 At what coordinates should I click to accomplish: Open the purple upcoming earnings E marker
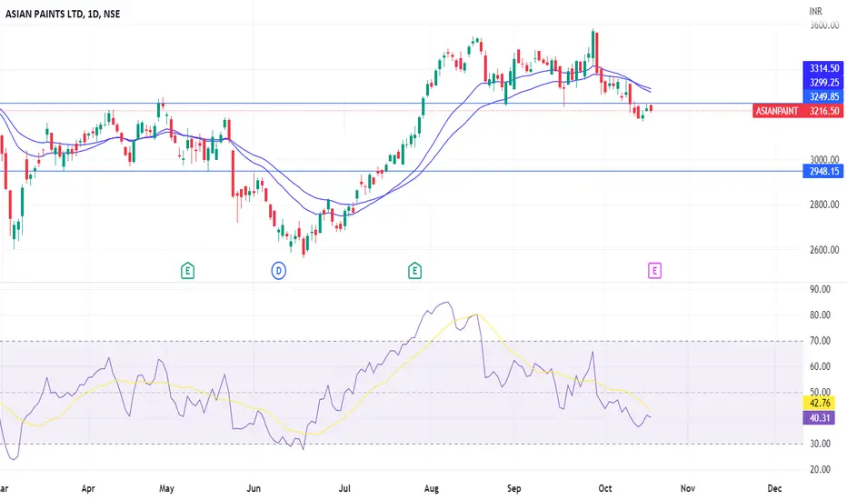654,270
